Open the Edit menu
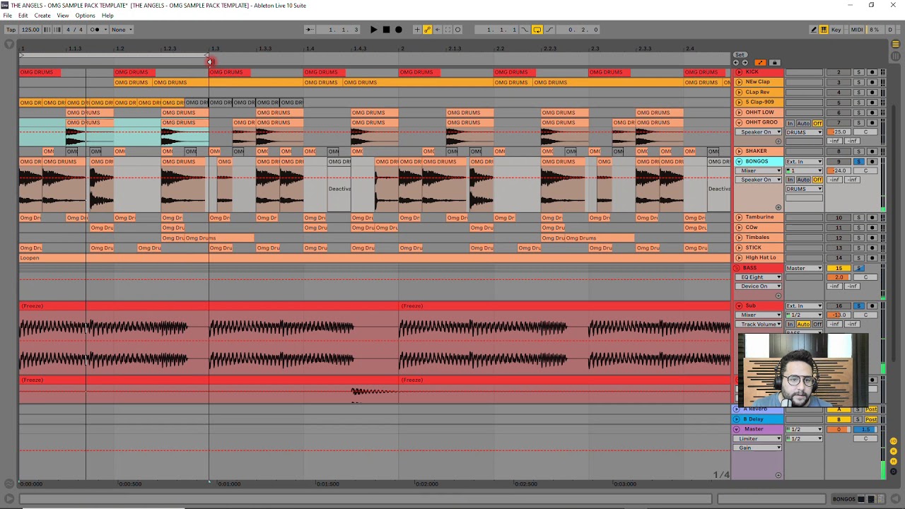The width and height of the screenshot is (905, 509). 23,16
